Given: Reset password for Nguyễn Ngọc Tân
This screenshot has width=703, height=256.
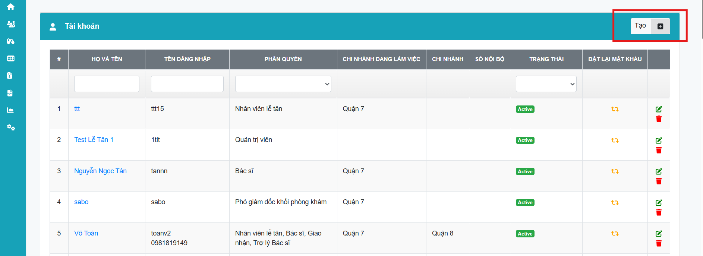Looking at the screenshot, I should pyautogui.click(x=615, y=171).
